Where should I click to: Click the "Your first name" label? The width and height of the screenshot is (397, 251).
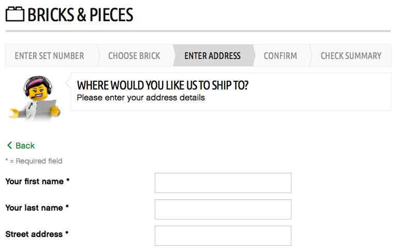[x=37, y=181]
